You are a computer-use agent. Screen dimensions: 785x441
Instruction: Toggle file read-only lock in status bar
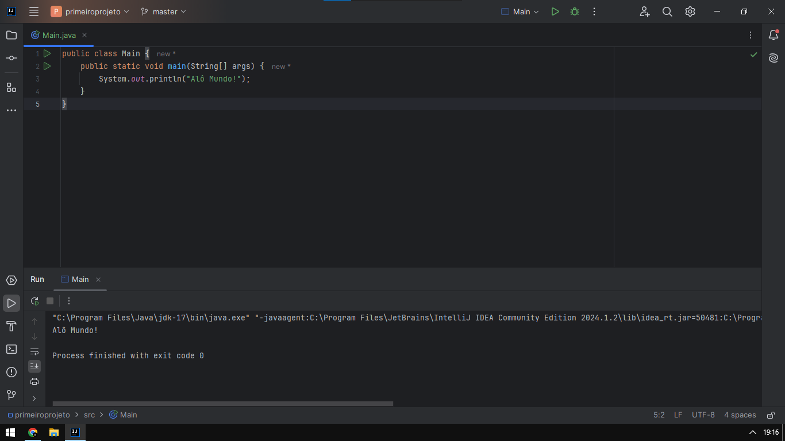coord(771,415)
